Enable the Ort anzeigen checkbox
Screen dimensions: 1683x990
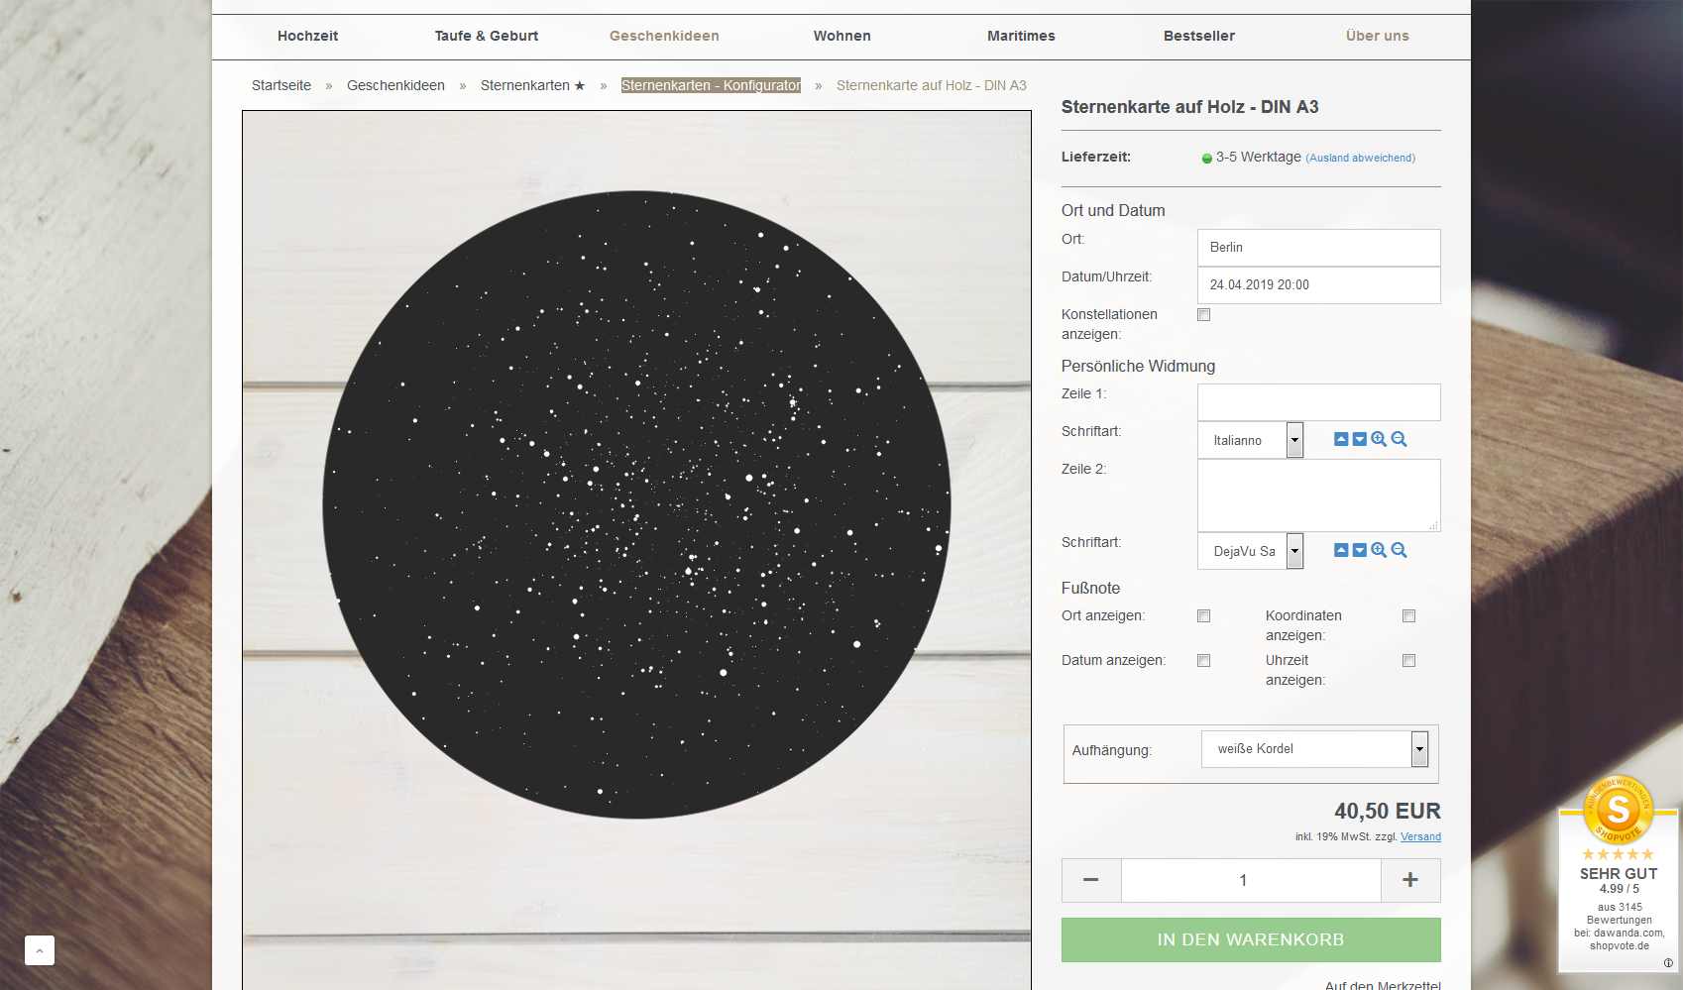tap(1203, 616)
